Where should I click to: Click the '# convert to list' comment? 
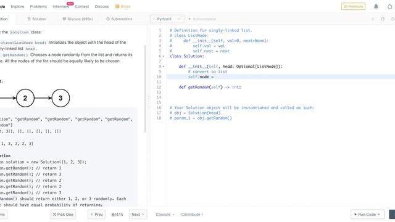coord(207,72)
